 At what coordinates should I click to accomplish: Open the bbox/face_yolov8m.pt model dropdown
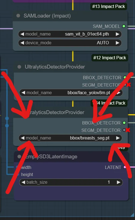point(71,93)
